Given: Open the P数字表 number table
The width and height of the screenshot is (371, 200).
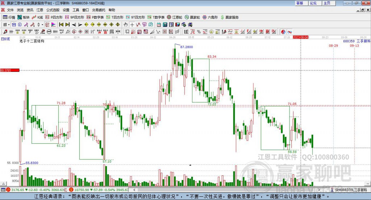Looking at the screenshot, I should click(95, 17).
